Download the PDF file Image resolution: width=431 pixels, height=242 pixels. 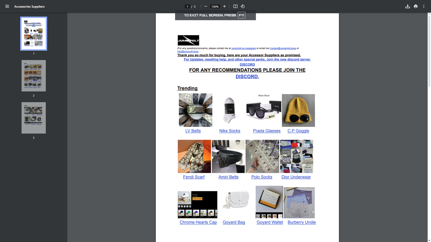[x=407, y=6]
